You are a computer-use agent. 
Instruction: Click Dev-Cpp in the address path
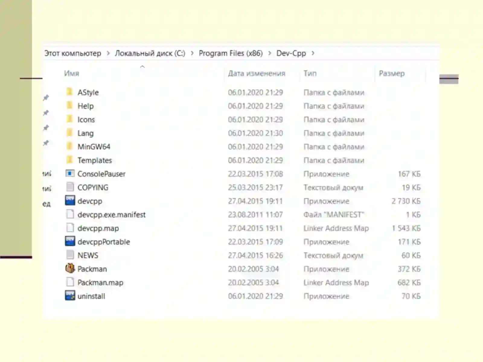click(291, 53)
